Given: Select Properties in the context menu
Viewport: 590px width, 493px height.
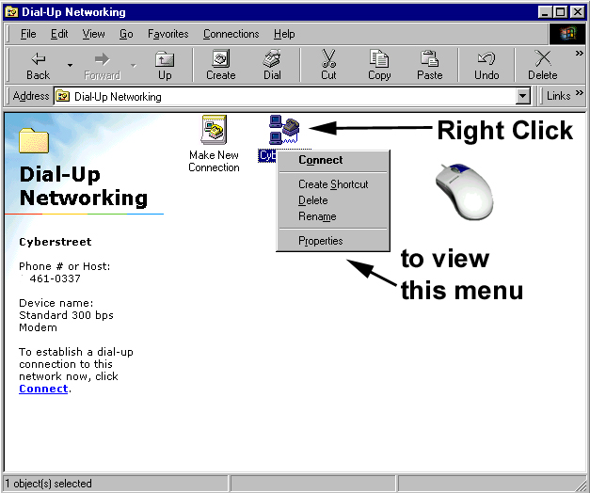Looking at the screenshot, I should point(321,241).
